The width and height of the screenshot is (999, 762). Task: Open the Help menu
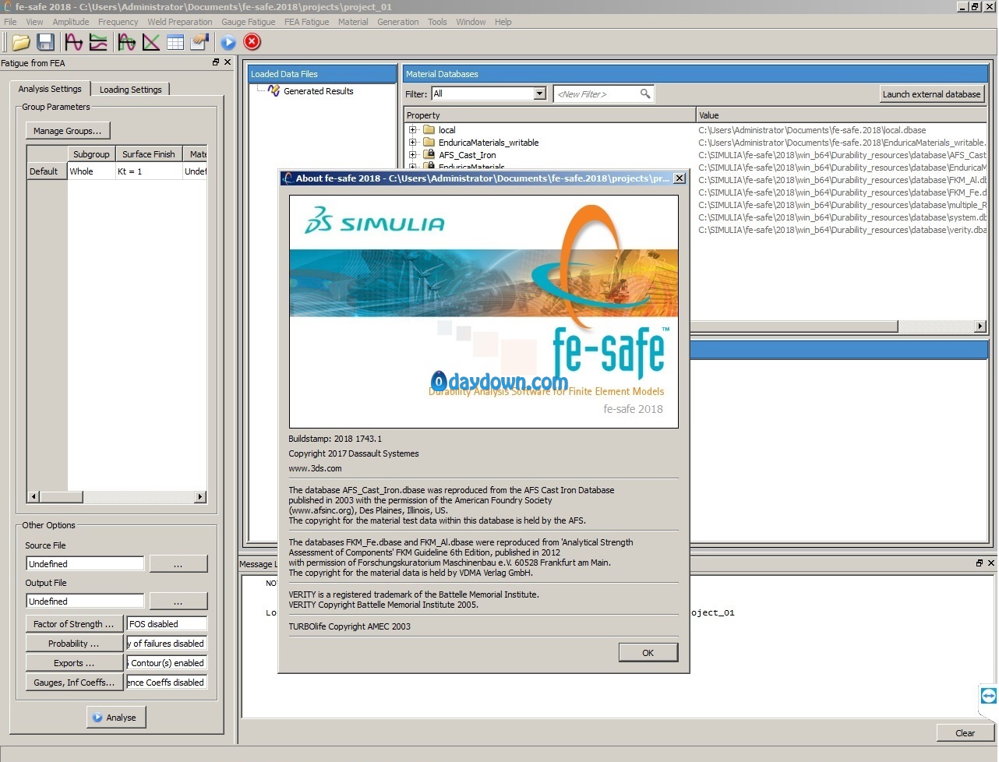503,22
